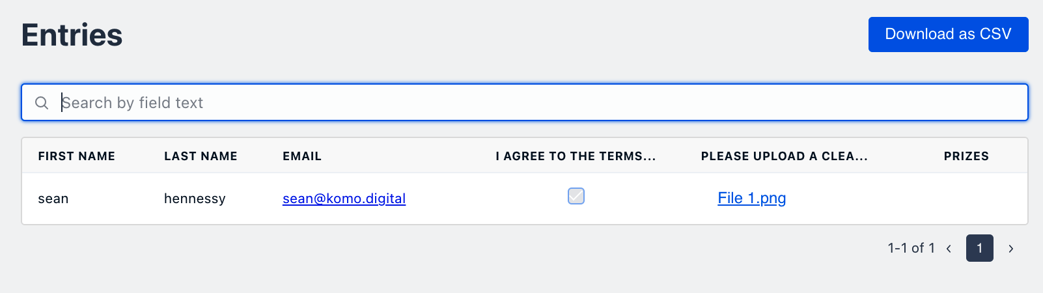The height and width of the screenshot is (293, 1043).
Task: Click the FIRST NAME column header
Action: click(77, 156)
